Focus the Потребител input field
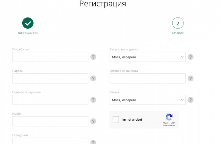 point(50,57)
